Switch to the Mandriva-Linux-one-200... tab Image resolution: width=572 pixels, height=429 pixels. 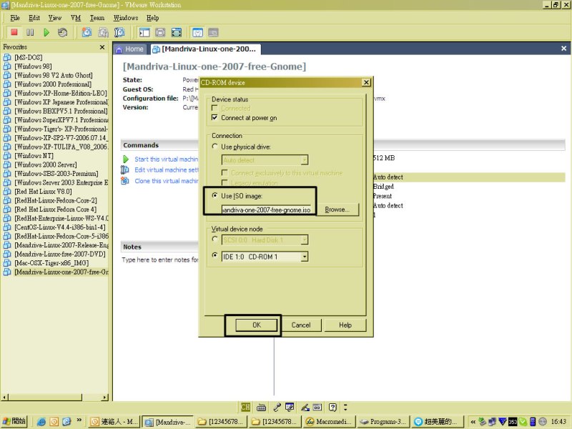[205, 49]
